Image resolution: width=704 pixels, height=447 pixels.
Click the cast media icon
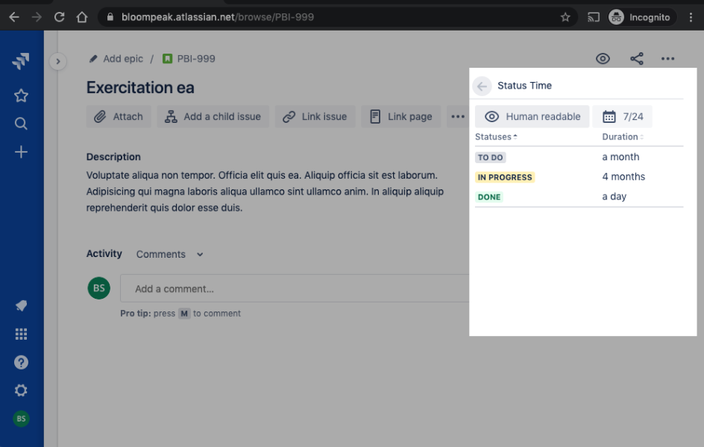[x=593, y=17]
